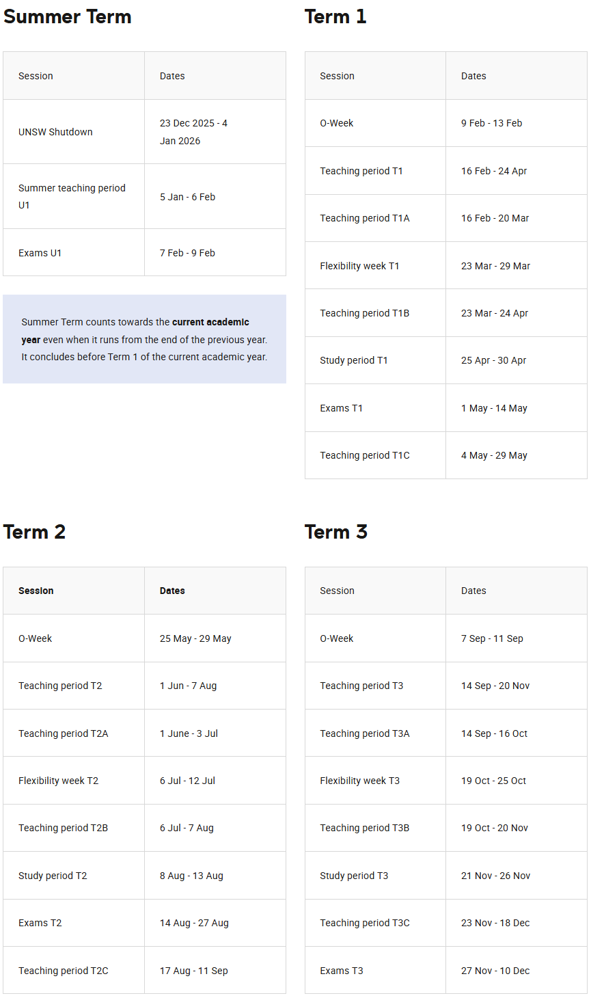Click the Dates column header in Term 2
Image resolution: width=591 pixels, height=998 pixels.
click(172, 591)
